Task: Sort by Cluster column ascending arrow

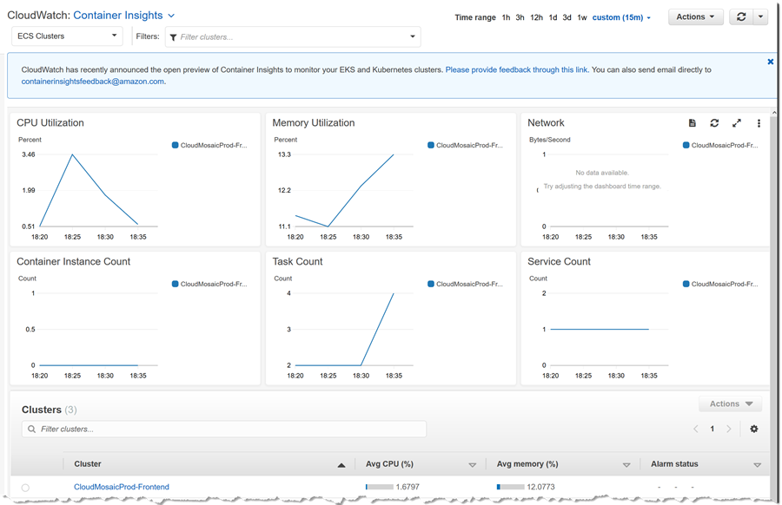Action: (341, 465)
